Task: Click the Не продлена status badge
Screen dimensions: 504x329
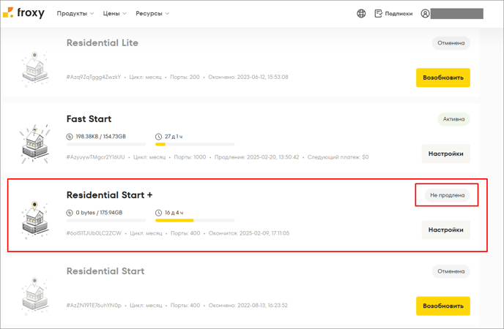Action: pyautogui.click(x=447, y=195)
